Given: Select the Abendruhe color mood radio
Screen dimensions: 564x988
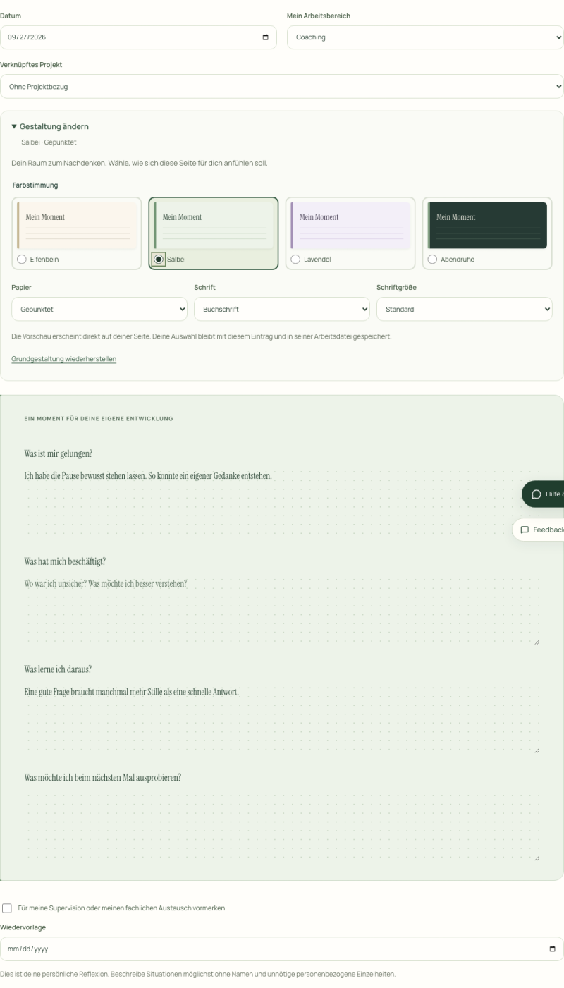Looking at the screenshot, I should point(432,260).
